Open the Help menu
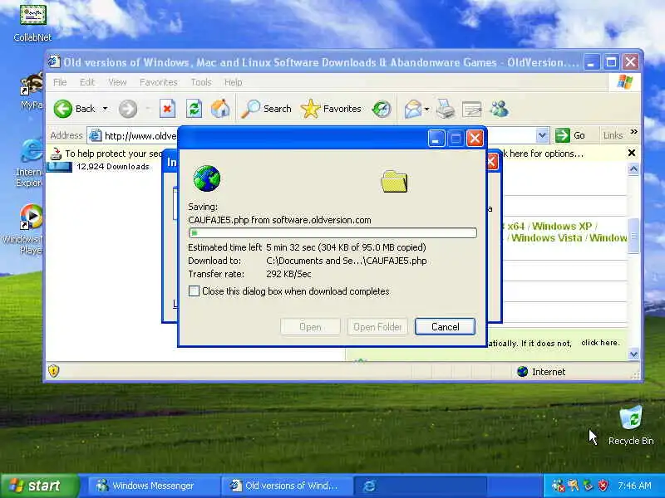The image size is (665, 498). click(234, 82)
